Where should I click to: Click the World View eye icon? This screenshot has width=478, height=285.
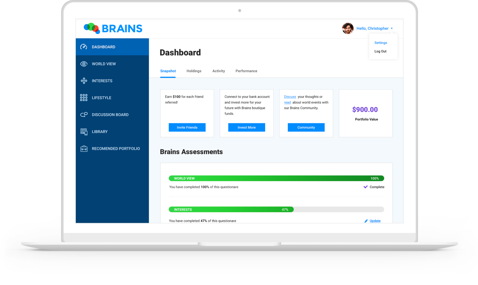coord(84,64)
